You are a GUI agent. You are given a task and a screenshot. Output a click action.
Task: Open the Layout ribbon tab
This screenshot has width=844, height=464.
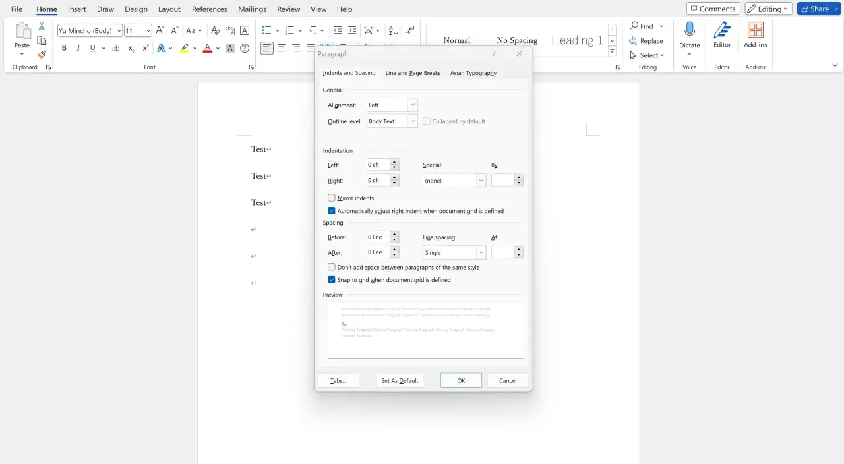coord(169,9)
